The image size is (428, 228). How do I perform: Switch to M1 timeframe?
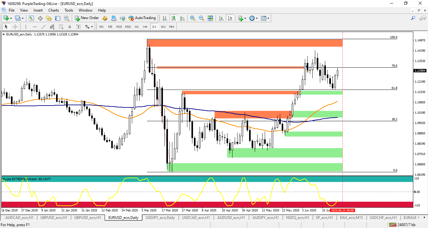101,27
